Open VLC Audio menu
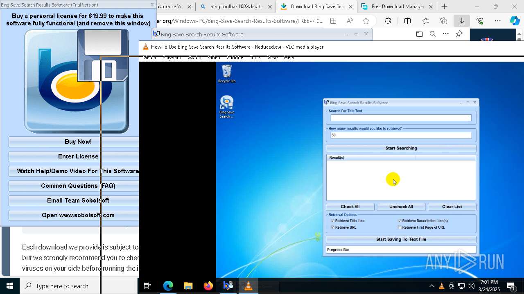The width and height of the screenshot is (524, 294). (x=195, y=58)
